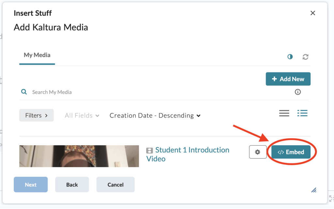Cancel the Insert Stuff dialog

(115, 185)
